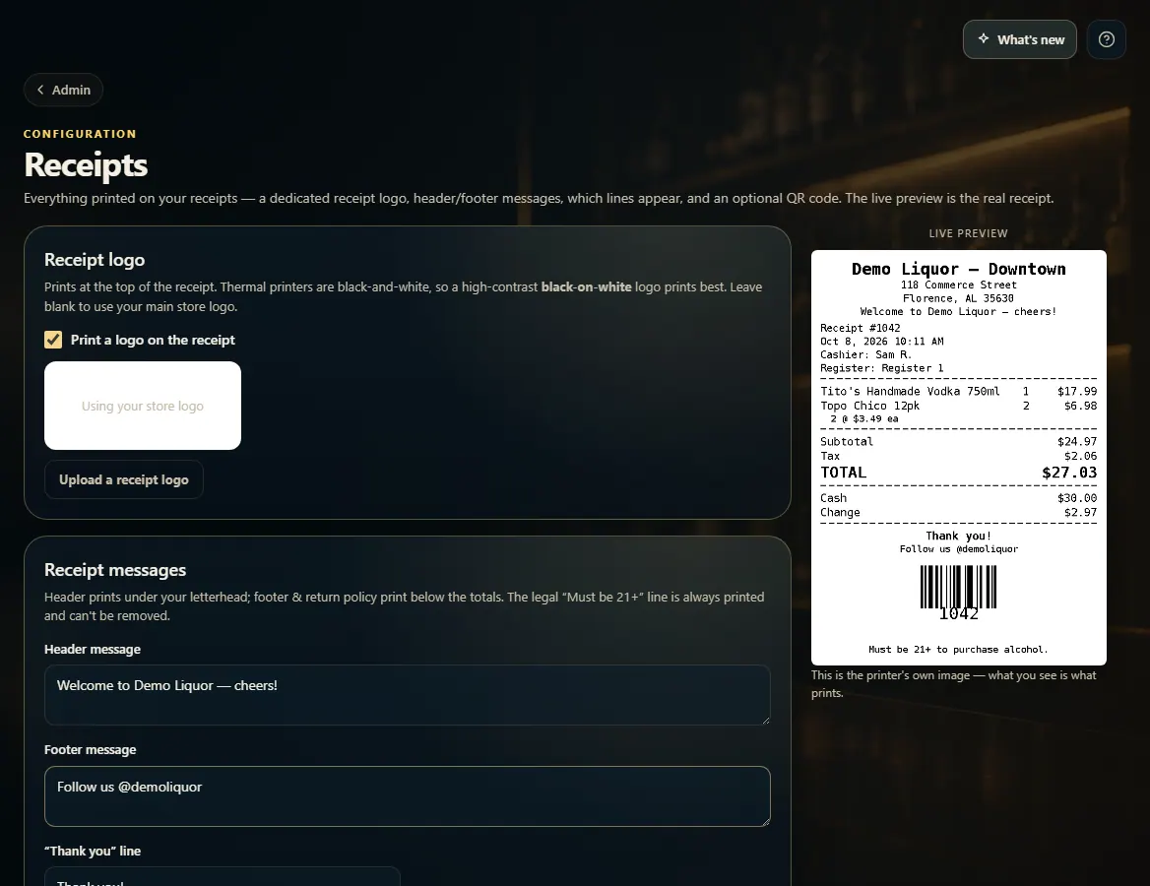Open the help question-mark icon
The height and width of the screenshot is (886, 1150).
(x=1106, y=39)
